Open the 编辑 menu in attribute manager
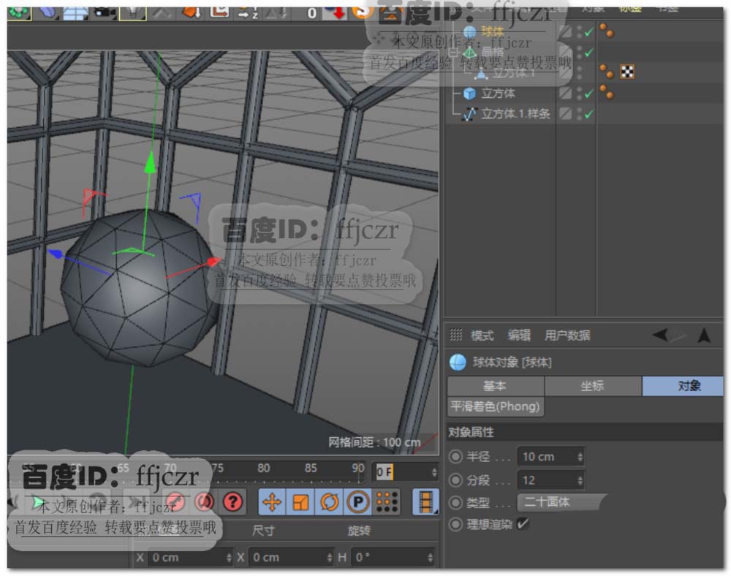Viewport: 731px width, 576px height. pyautogui.click(x=519, y=335)
